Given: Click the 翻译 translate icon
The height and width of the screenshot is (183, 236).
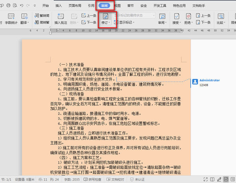Looking at the screenshot, I should (x=24, y=16).
